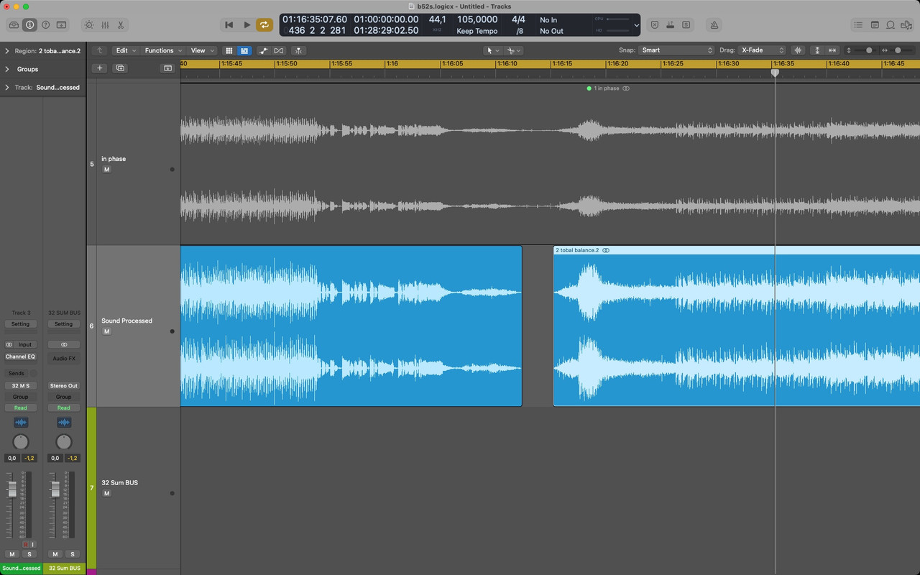Screen dimensions: 920x575
Task: Click the Replace mode X button
Action: (654, 24)
